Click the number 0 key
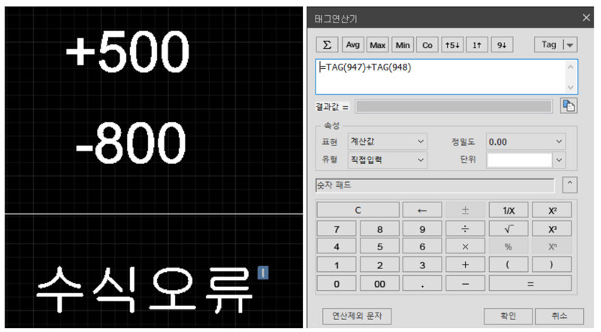 (337, 283)
